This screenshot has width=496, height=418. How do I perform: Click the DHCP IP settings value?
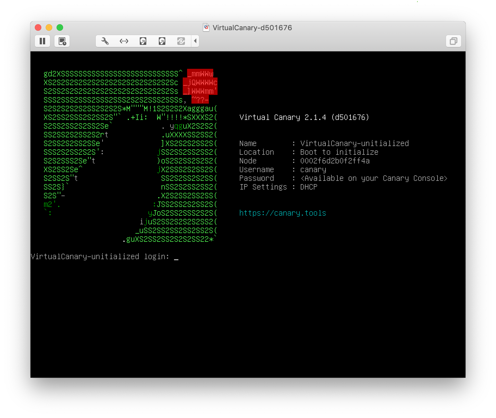pos(309,187)
